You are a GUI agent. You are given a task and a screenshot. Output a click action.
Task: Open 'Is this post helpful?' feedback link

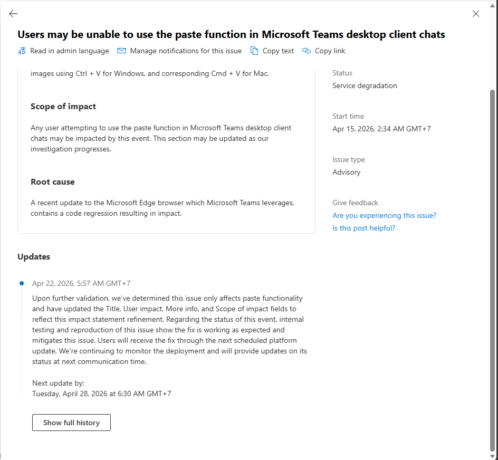click(363, 228)
